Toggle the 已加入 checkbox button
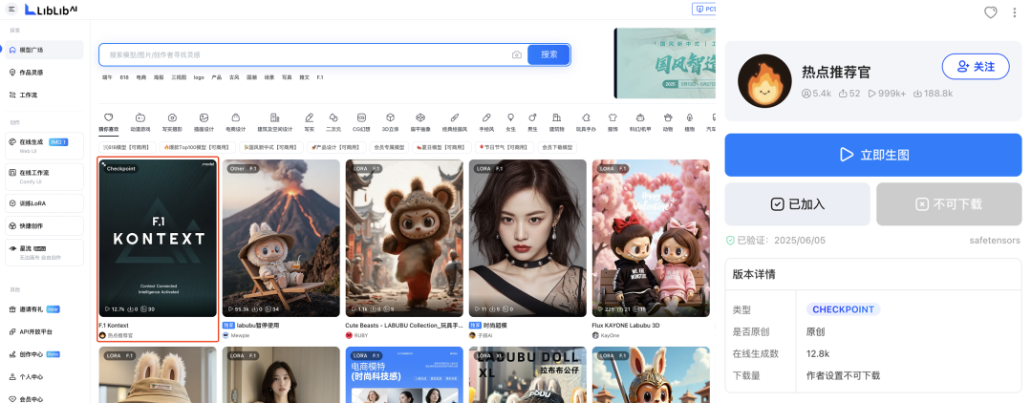Viewport: 1032px width, 403px height. point(797,204)
